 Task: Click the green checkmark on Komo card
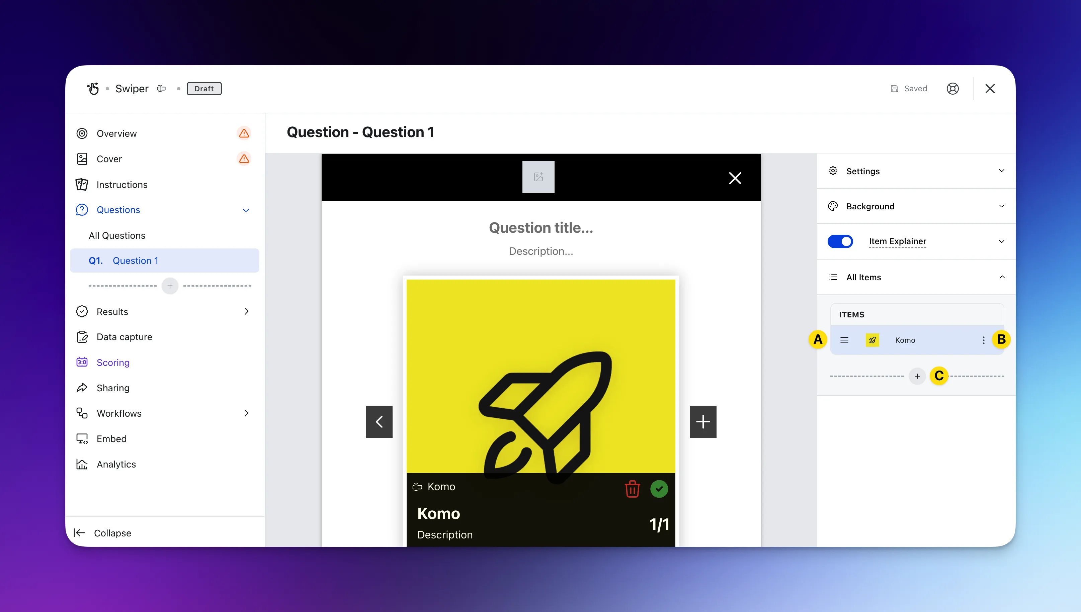click(x=659, y=489)
